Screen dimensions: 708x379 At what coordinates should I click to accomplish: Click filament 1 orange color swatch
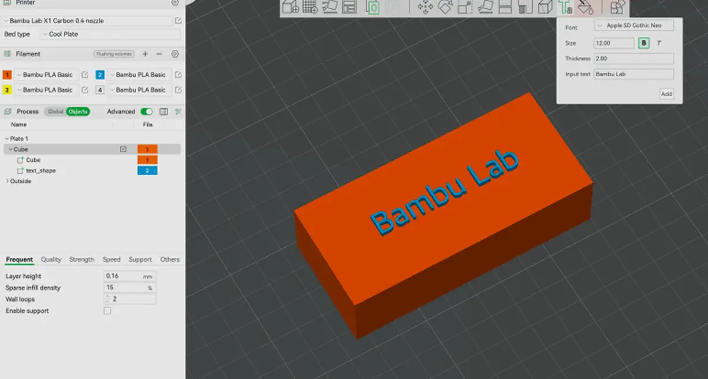[7, 74]
